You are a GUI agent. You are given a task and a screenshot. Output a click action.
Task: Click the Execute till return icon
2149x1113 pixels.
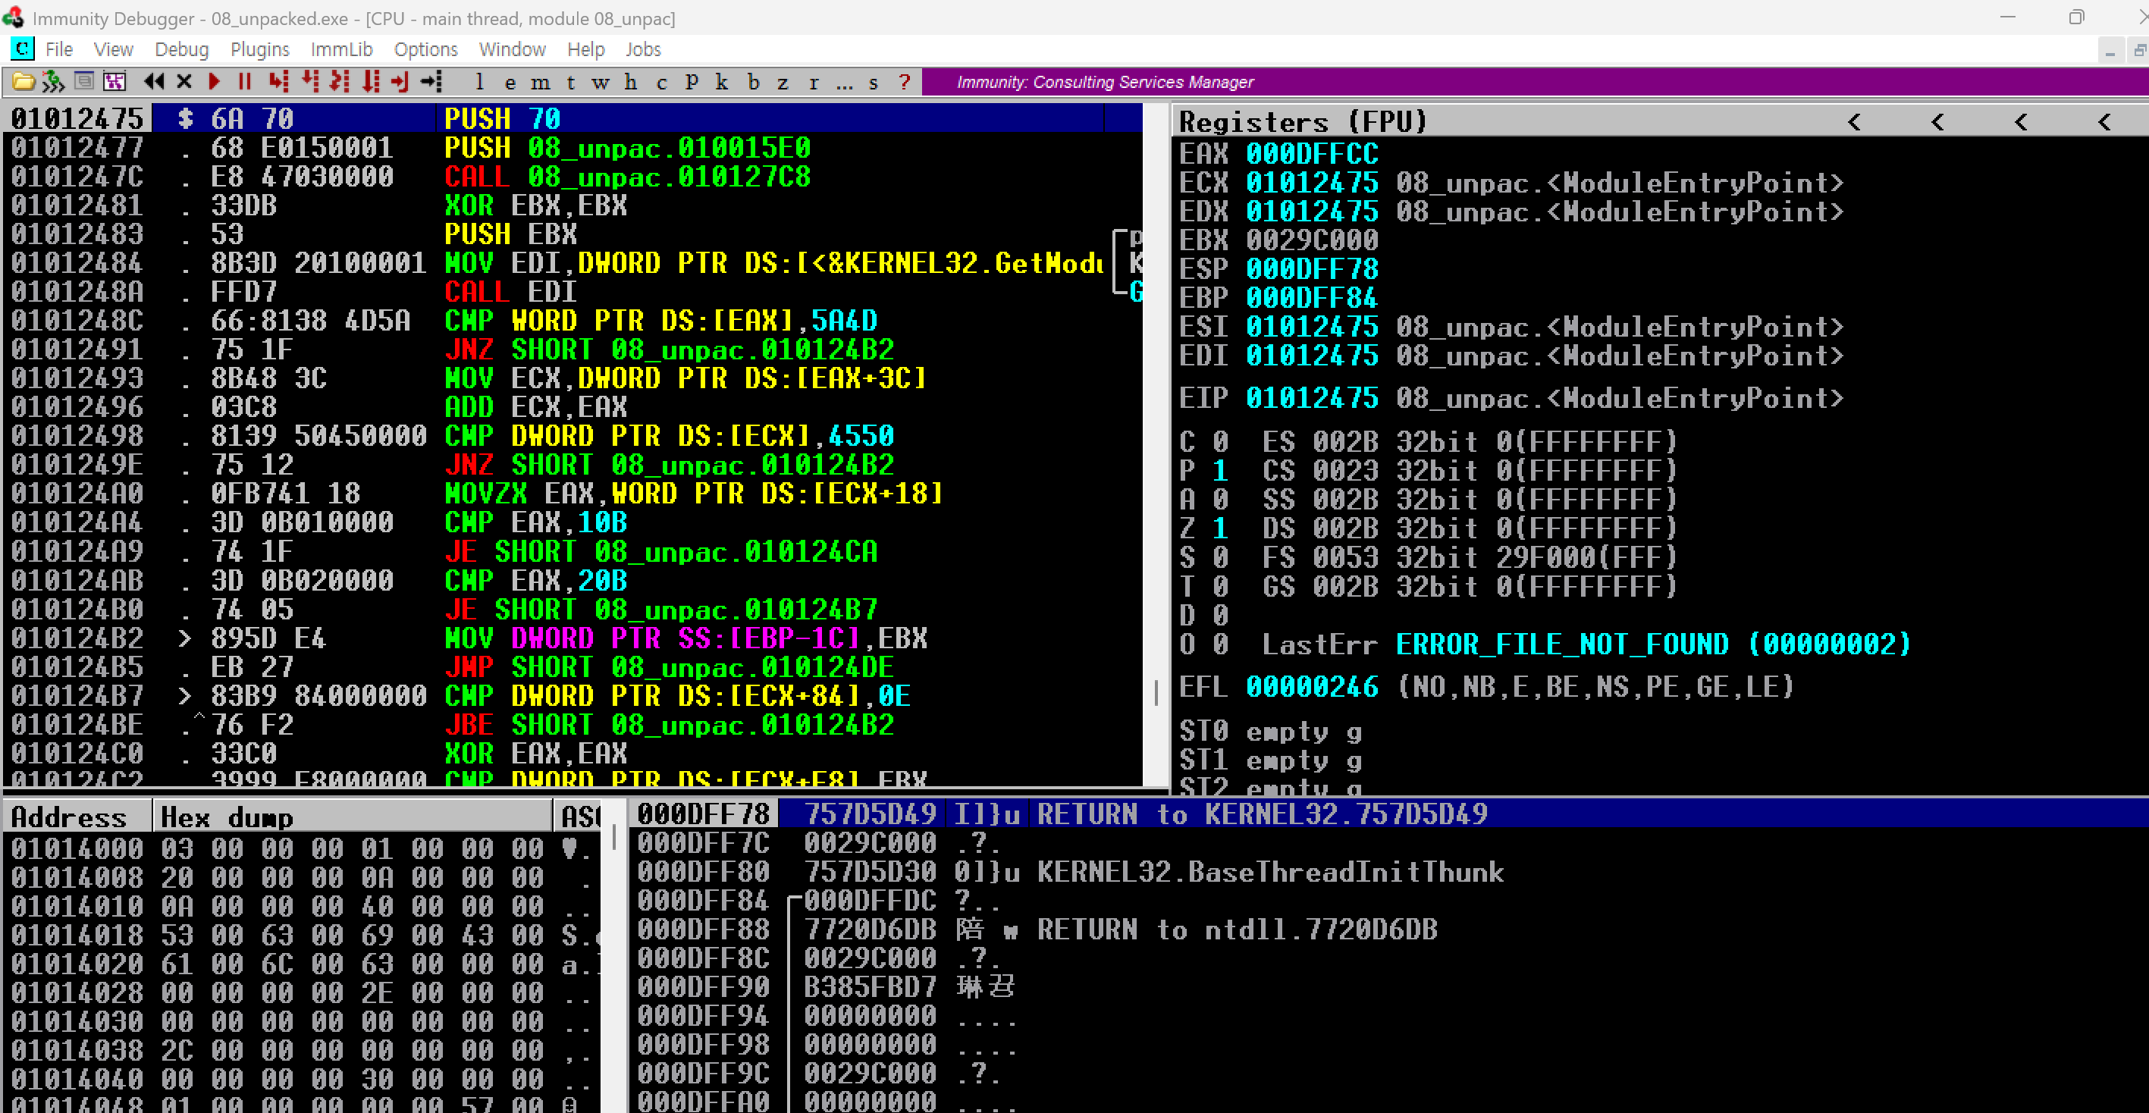400,82
